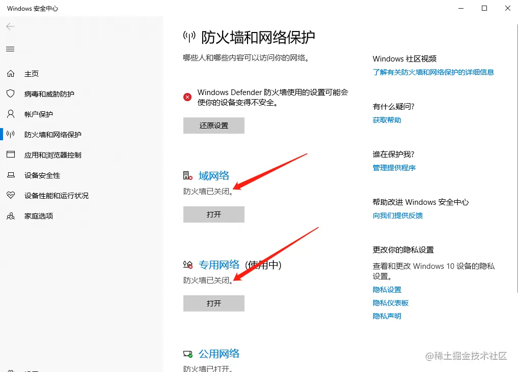Click 防火墙已关闭 text under 专用网络
The image size is (518, 372).
(208, 280)
